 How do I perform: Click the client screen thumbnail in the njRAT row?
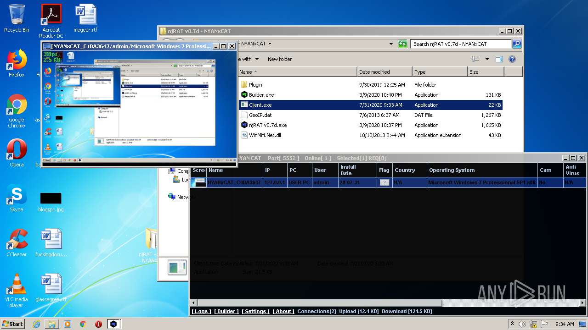[x=199, y=182]
